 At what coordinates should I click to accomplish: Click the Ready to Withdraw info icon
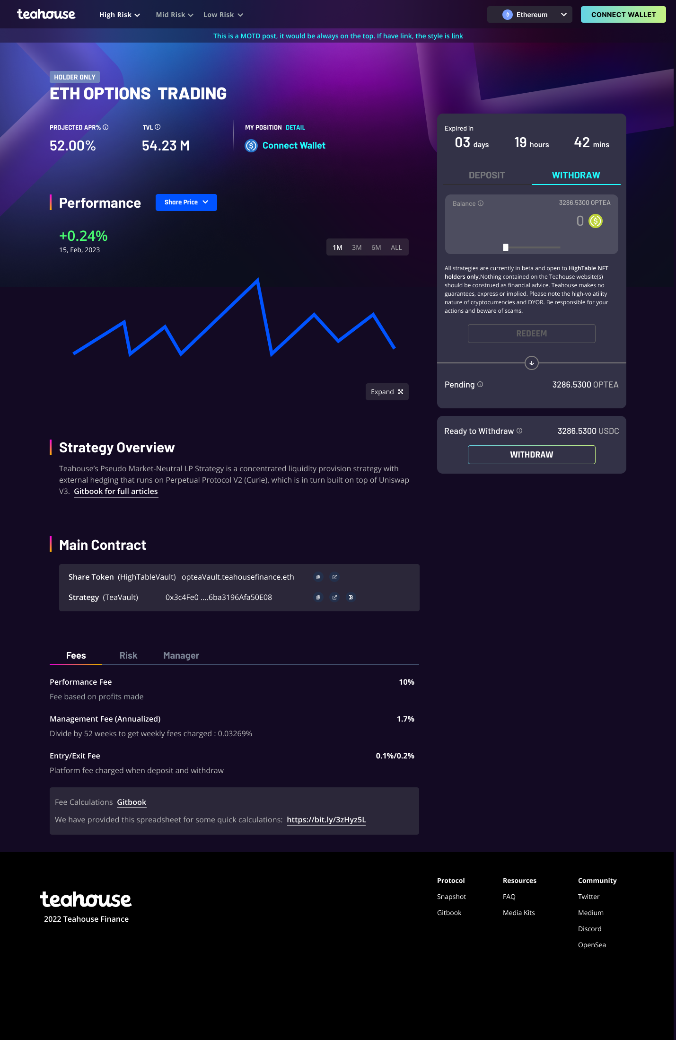(x=519, y=431)
